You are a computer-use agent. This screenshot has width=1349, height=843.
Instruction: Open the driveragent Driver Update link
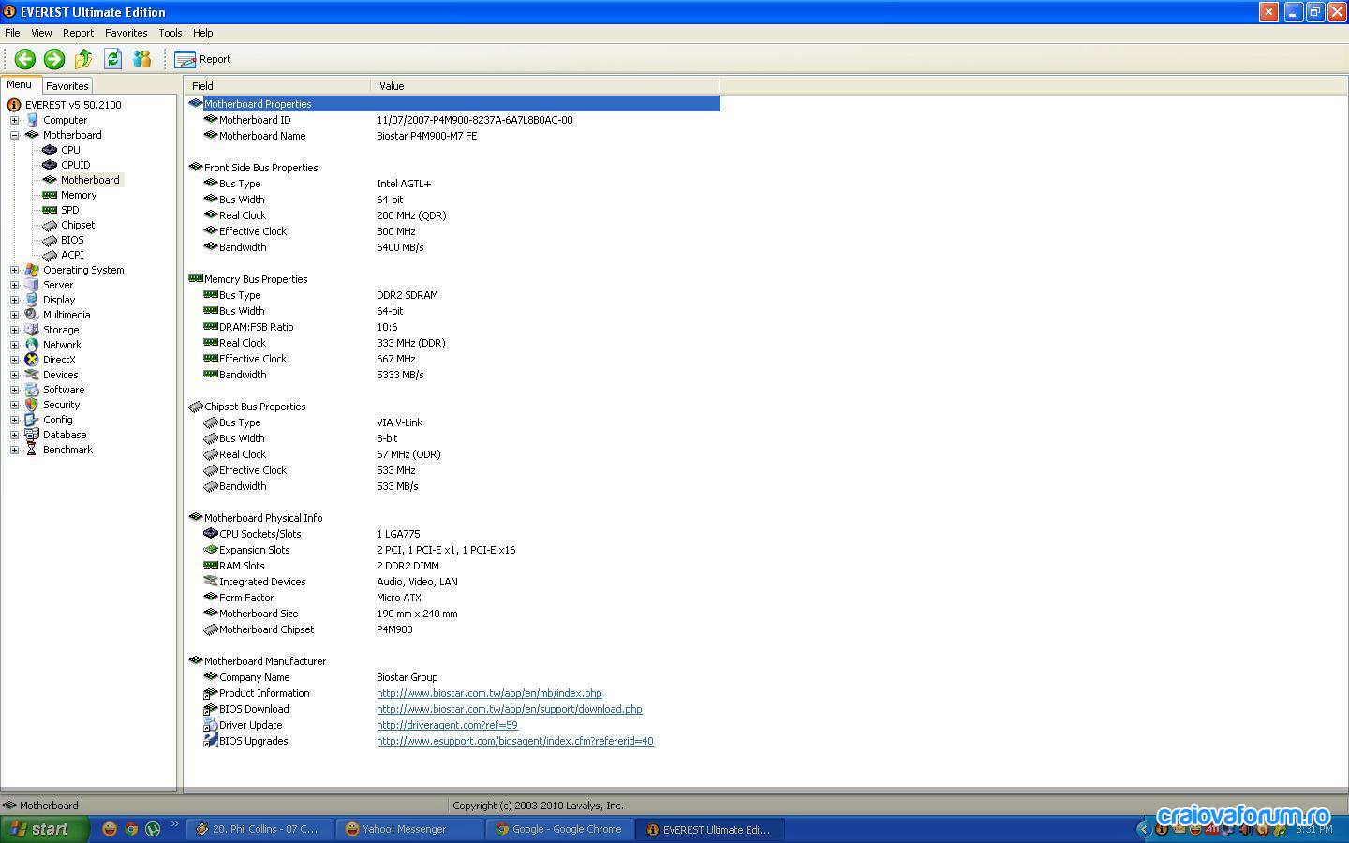click(x=447, y=725)
